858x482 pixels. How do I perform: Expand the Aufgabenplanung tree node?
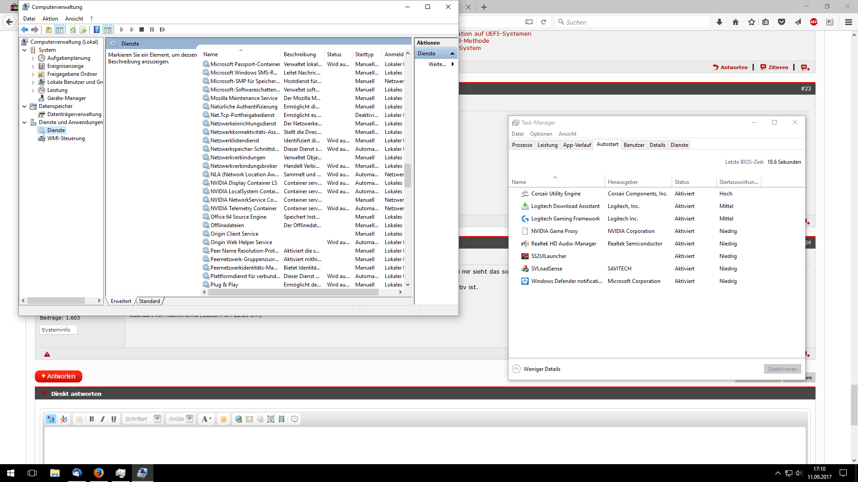[33, 58]
